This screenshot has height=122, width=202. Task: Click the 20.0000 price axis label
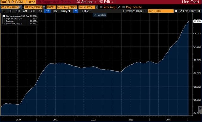point(198,73)
